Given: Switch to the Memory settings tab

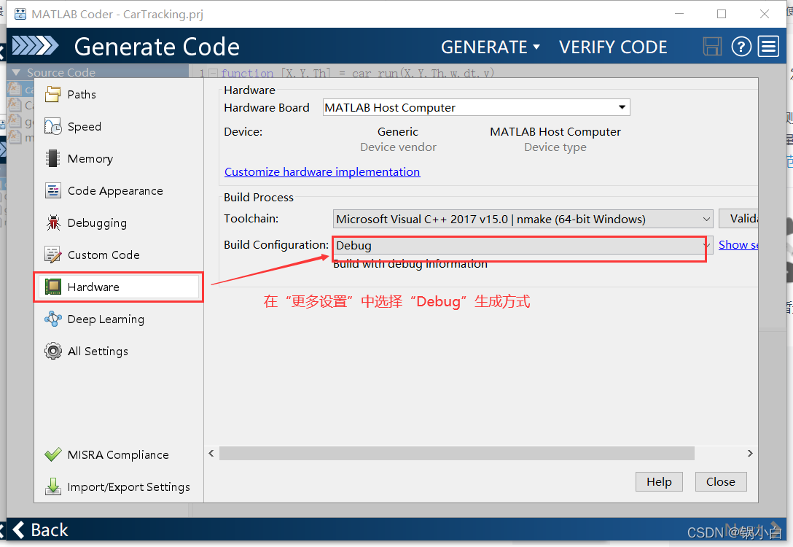Looking at the screenshot, I should pos(119,159).
